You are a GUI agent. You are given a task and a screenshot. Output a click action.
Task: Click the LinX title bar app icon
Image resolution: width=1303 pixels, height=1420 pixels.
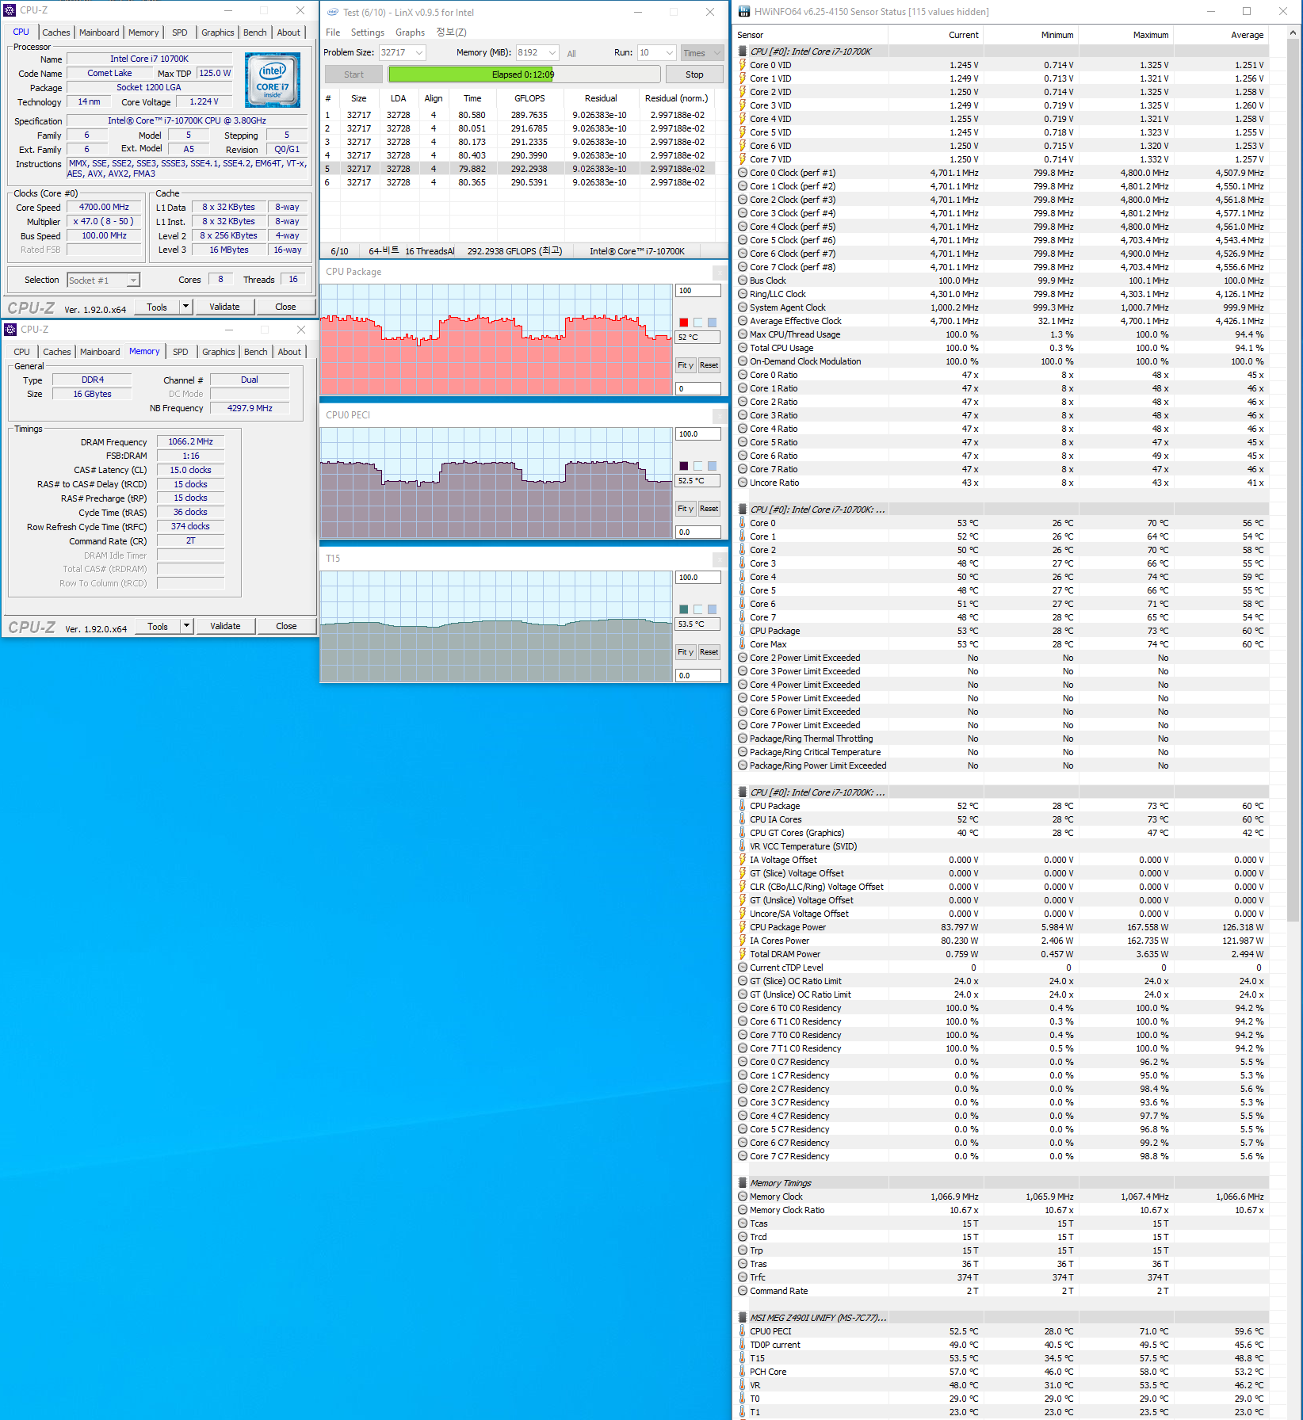coord(333,12)
